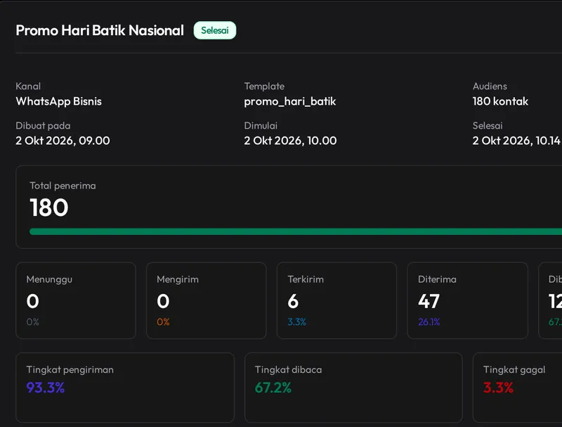This screenshot has height=427, width=562.
Task: Click the Tingkat gagal label
Action: (514, 370)
